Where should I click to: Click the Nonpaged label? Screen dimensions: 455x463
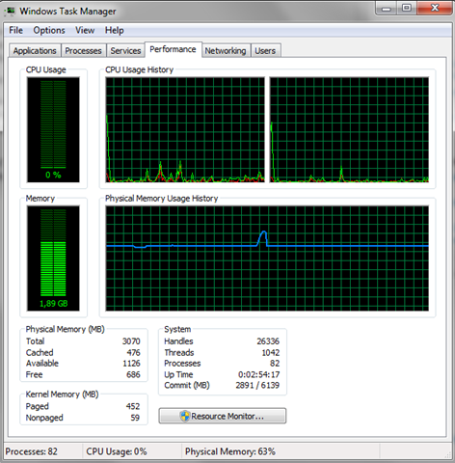tap(44, 418)
